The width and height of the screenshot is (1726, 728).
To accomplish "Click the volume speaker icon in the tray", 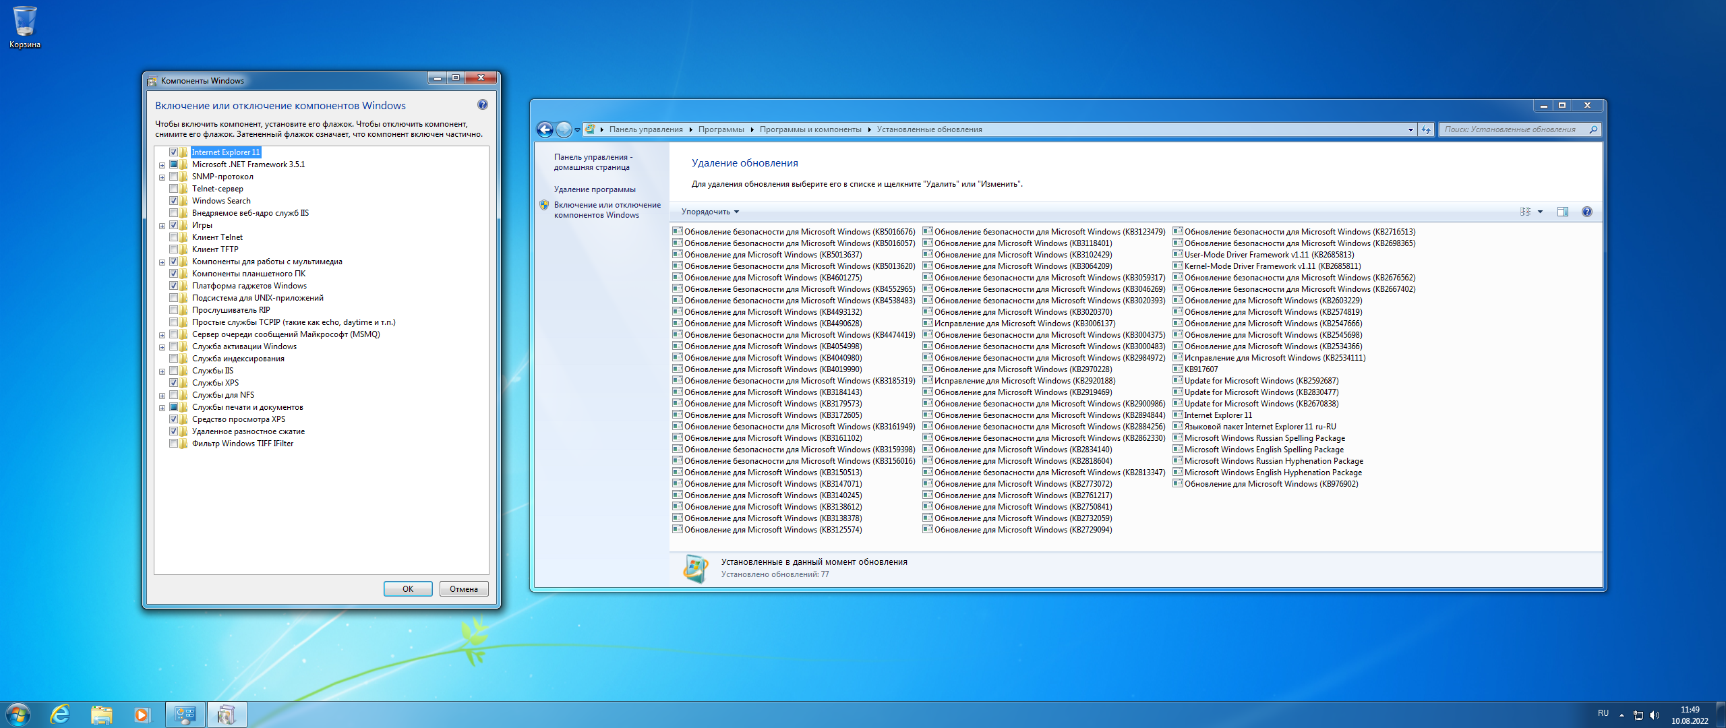I will (1655, 715).
